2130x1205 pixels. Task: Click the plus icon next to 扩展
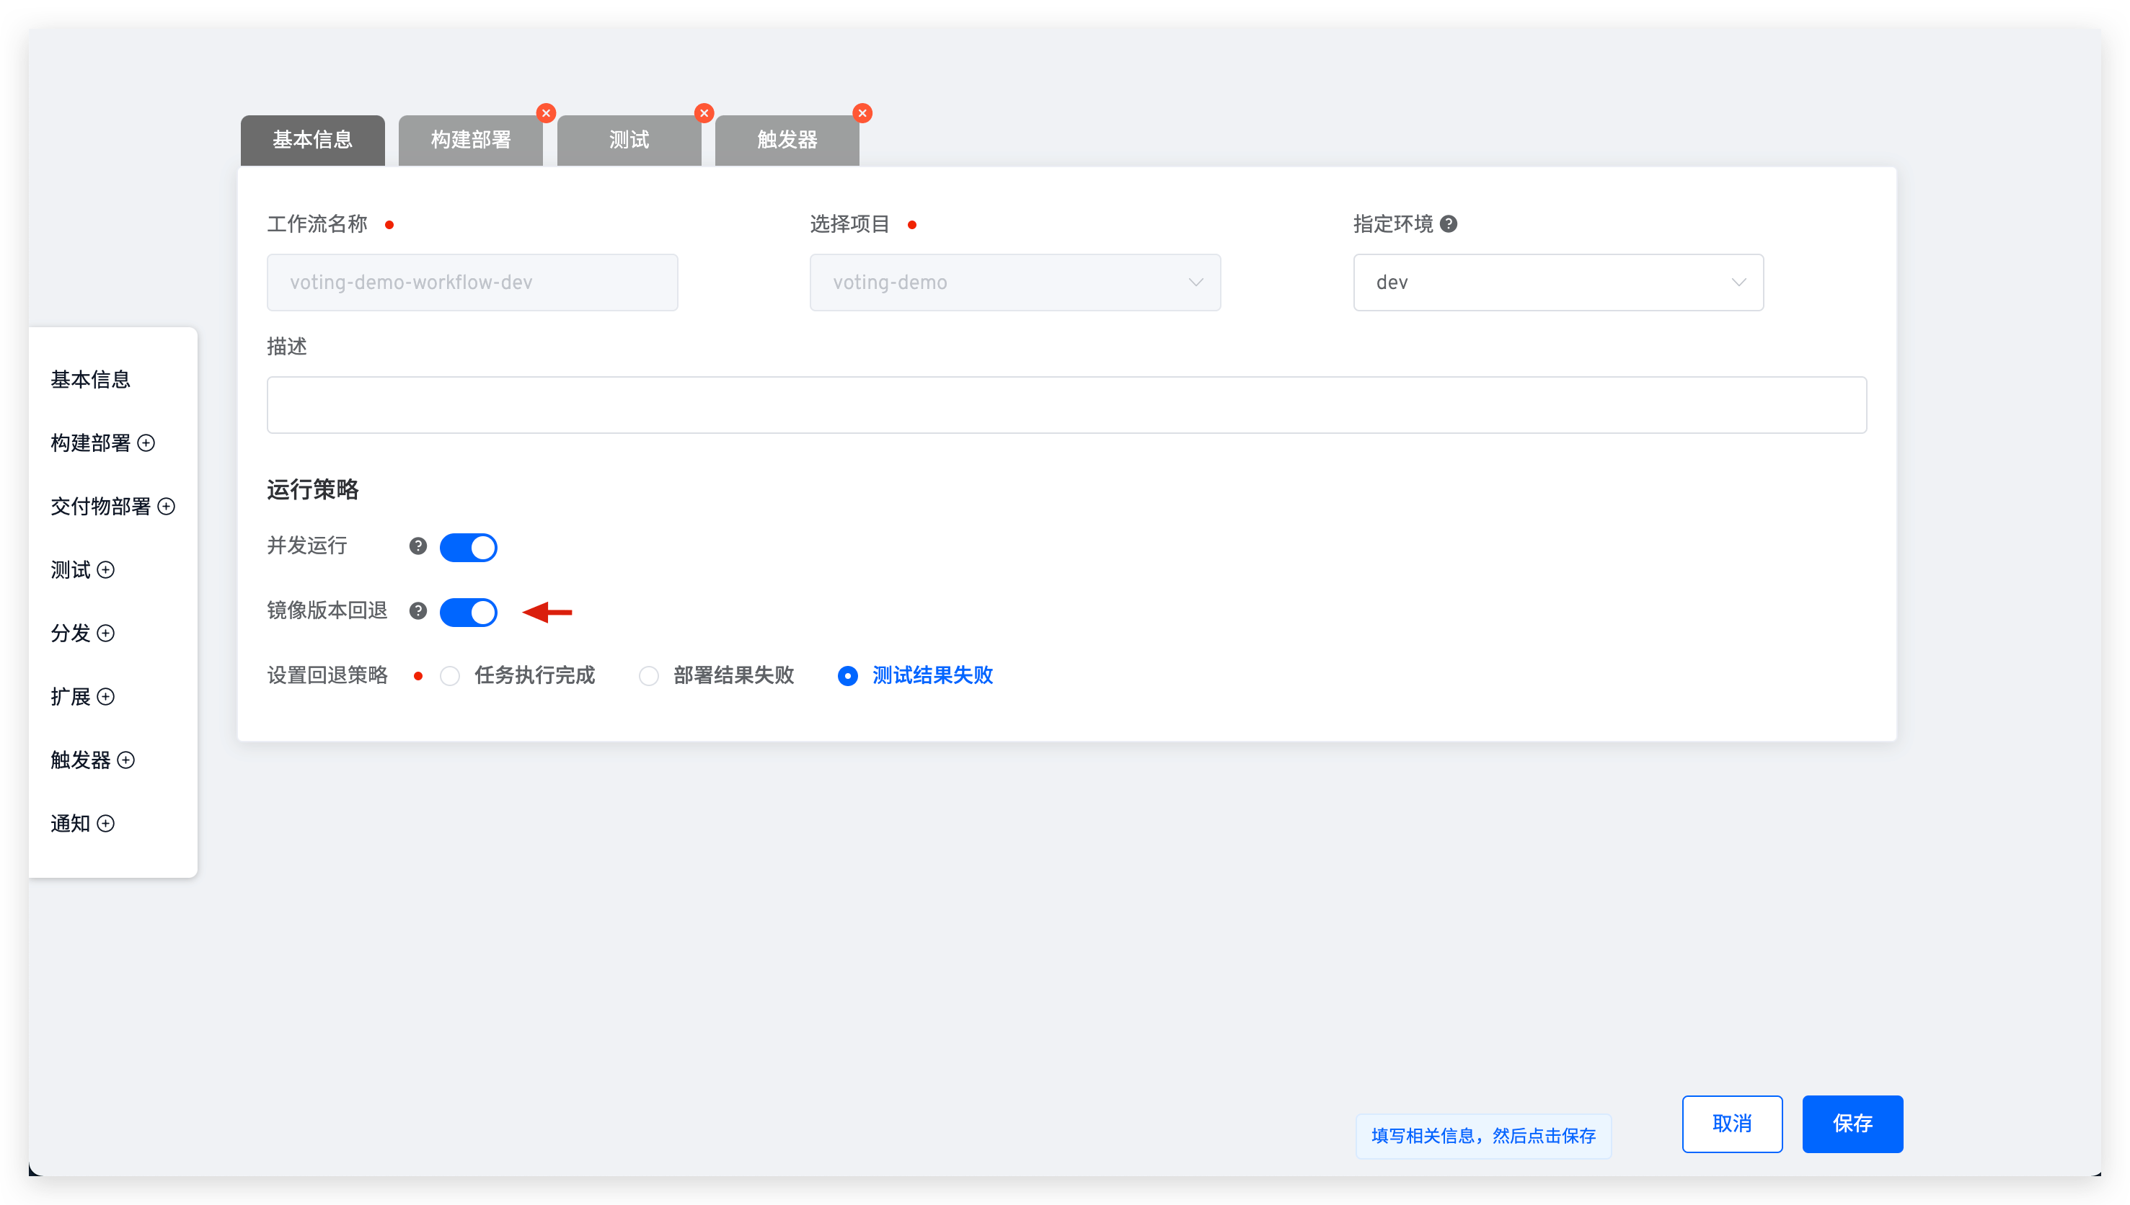(x=105, y=697)
